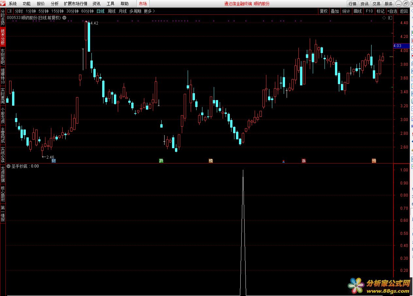Open the stock name dropdown next to 顺钠股份
The height and width of the screenshot is (296, 413).
(64, 18)
